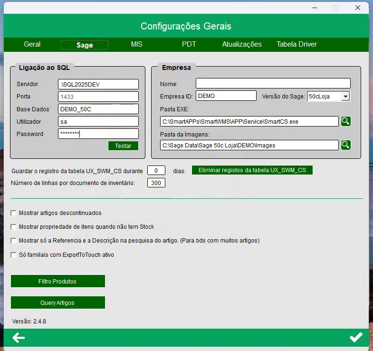Open the Atualizações tab

tap(242, 44)
